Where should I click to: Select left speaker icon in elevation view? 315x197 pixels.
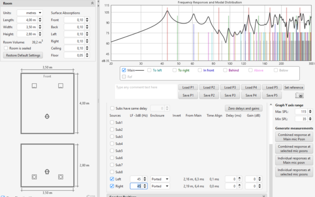(34, 177)
